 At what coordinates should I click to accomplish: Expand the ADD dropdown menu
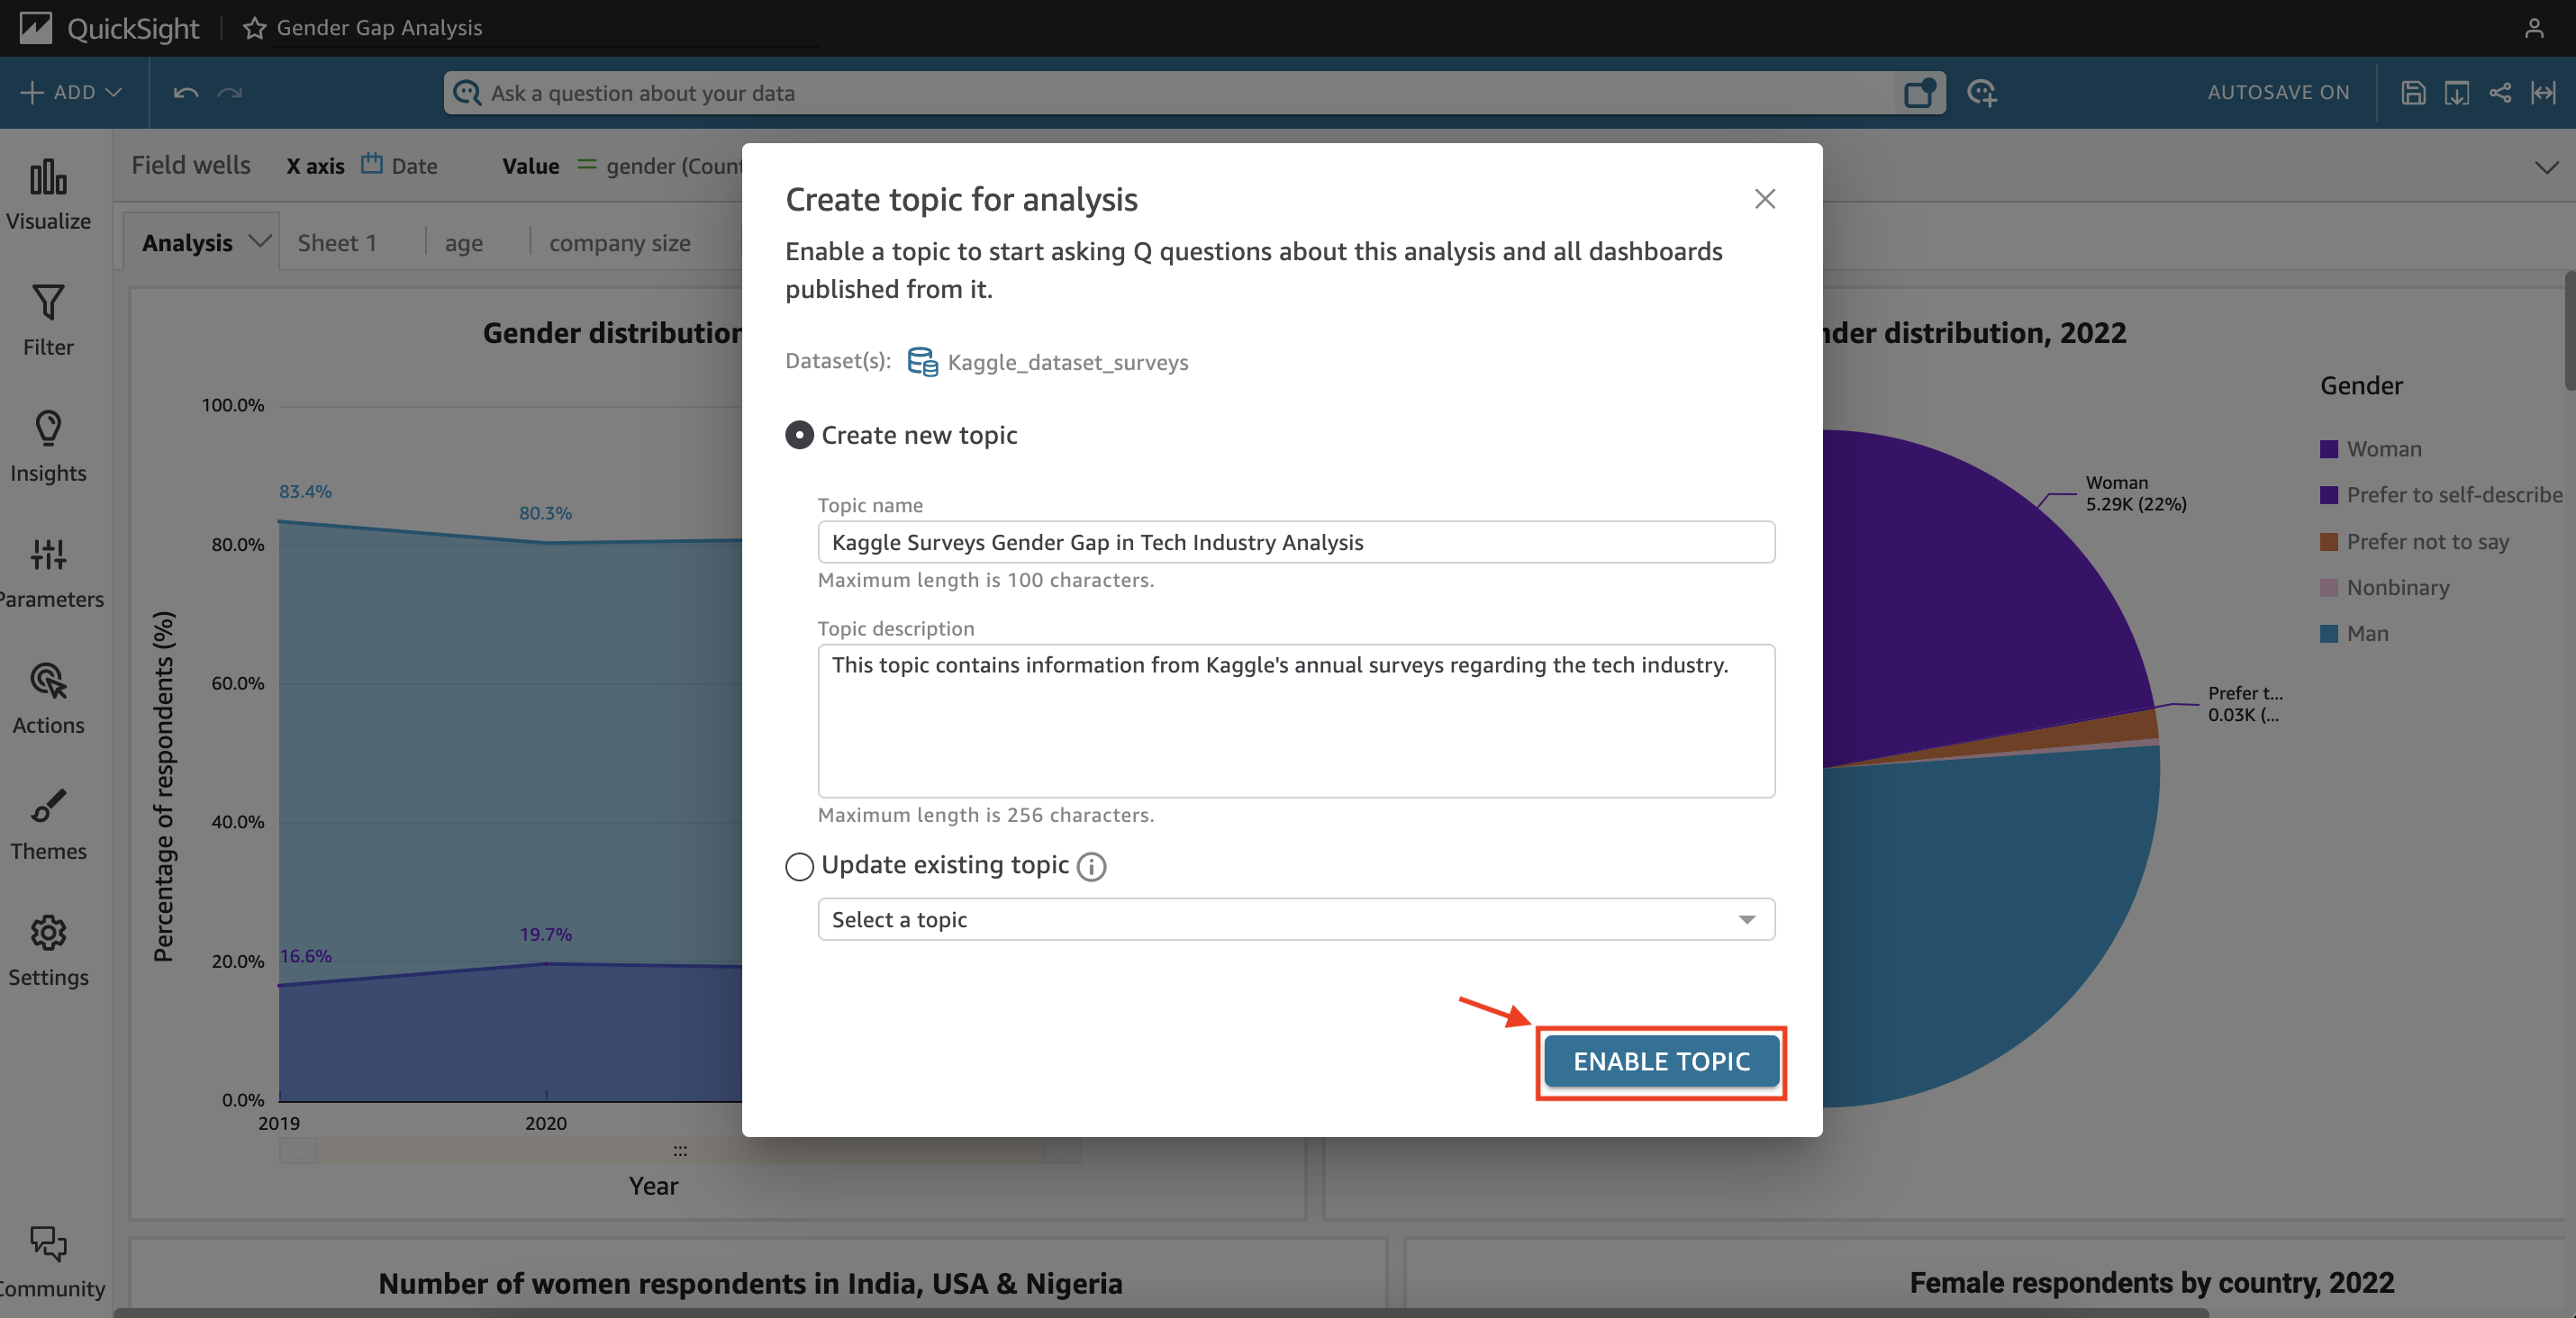pos(71,93)
